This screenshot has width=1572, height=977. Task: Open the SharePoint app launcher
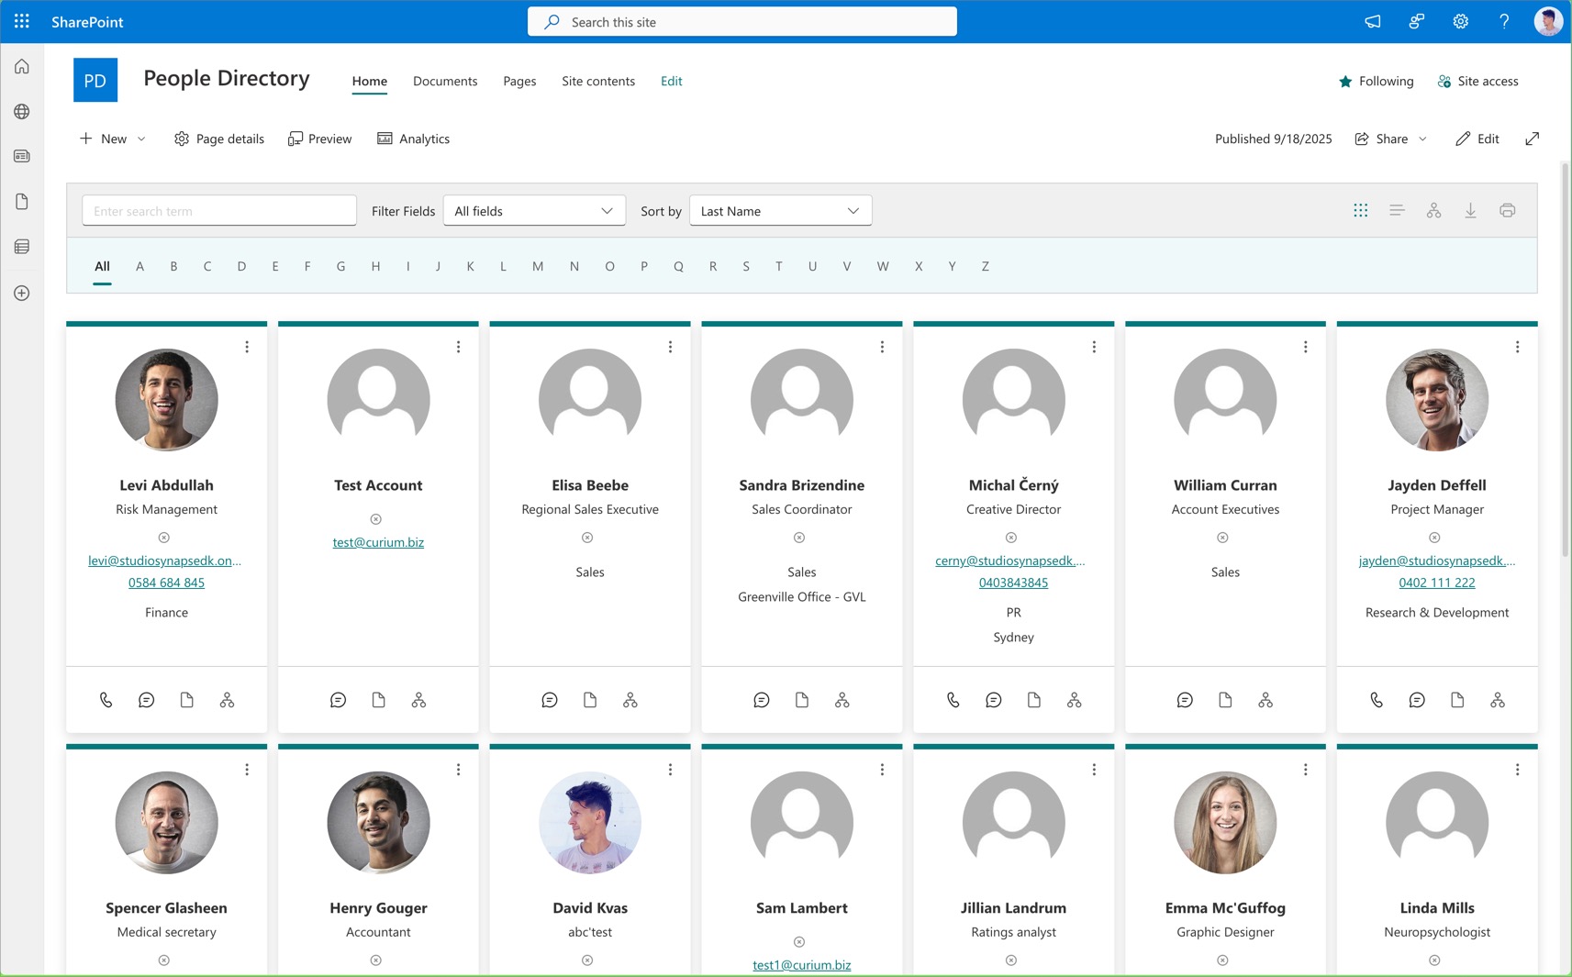coord(22,21)
